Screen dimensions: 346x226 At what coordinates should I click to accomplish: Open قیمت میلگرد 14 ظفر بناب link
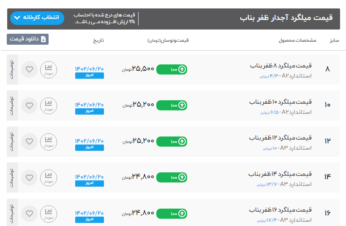point(281,174)
